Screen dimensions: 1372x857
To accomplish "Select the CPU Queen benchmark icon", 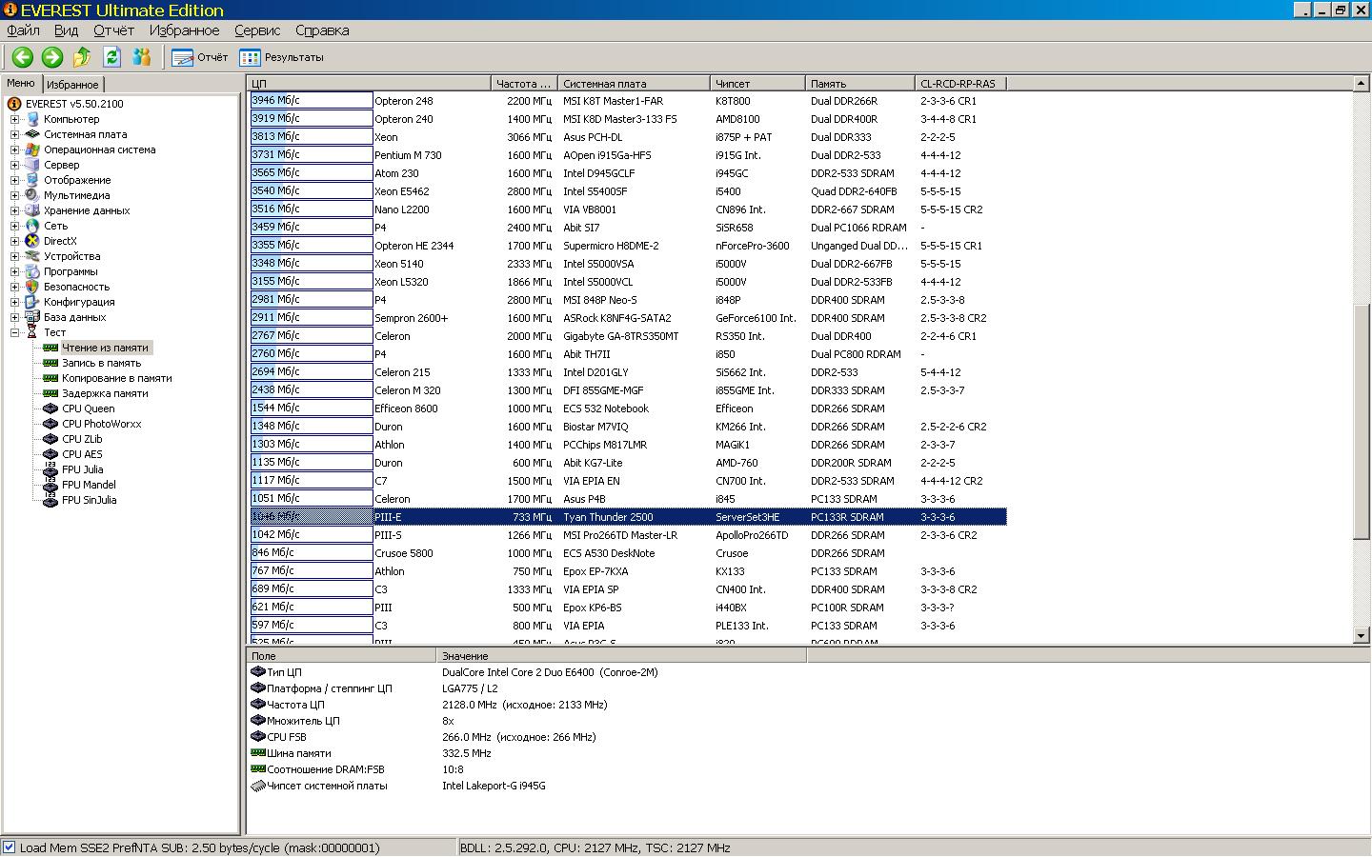I will pos(51,409).
